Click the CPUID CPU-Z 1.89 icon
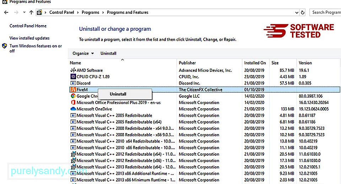Image resolution: width=341 pixels, height=184 pixels. point(73,76)
